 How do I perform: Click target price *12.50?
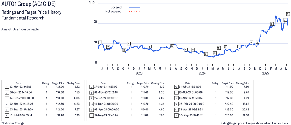[x=60, y=104]
